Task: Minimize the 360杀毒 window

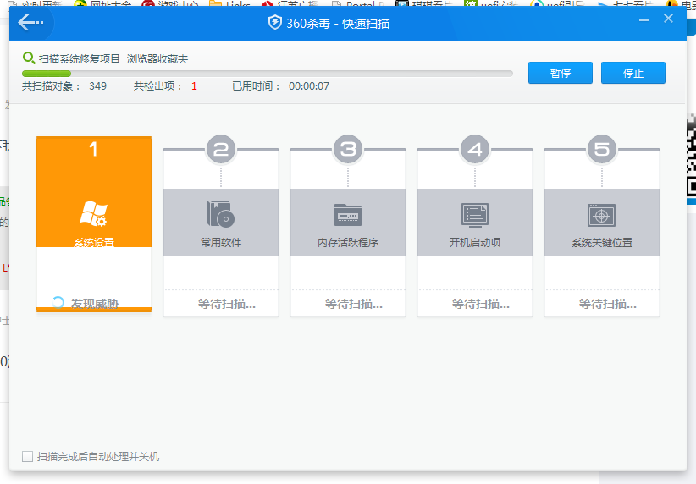Action: 644,20
